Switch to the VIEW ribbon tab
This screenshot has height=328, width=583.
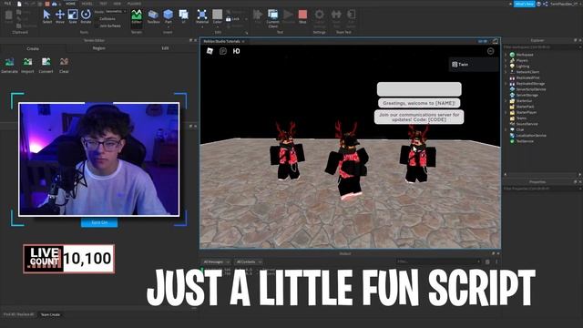[x=118, y=4]
